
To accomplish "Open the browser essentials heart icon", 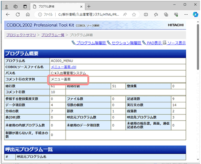I will tap(176, 14).
